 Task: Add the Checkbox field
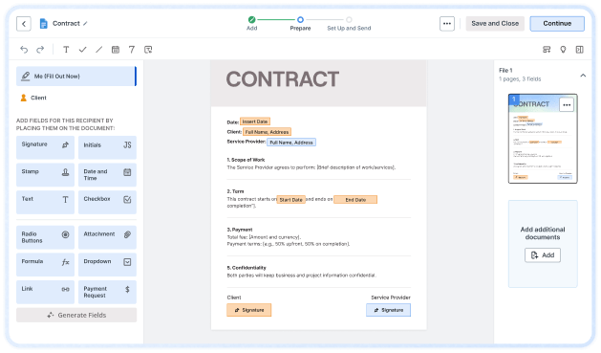click(x=107, y=202)
